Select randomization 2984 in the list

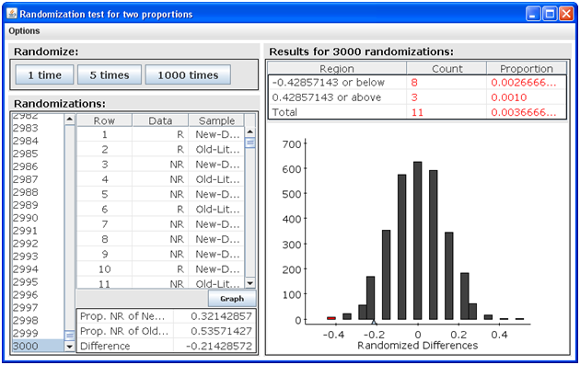(x=38, y=141)
